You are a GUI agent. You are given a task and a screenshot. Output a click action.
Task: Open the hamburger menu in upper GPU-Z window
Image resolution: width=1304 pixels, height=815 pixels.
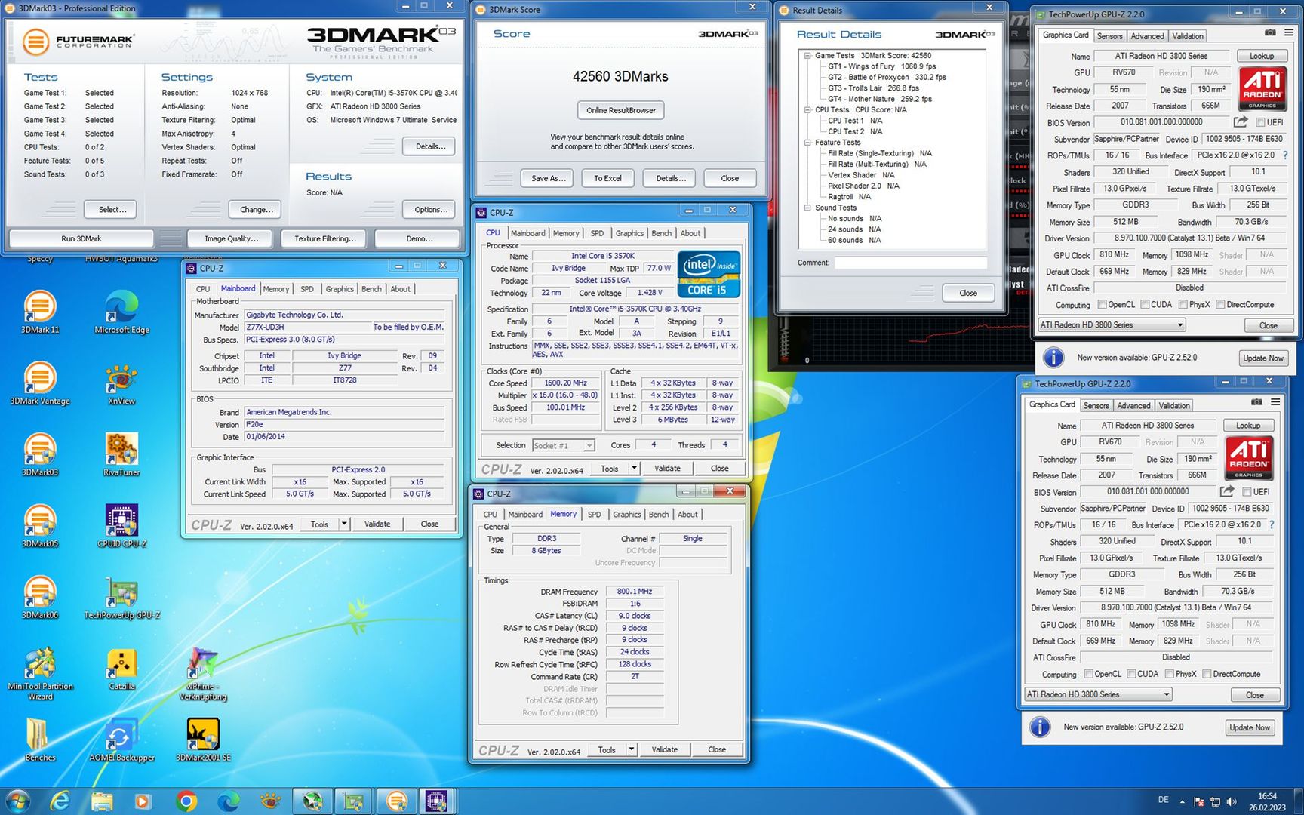(1288, 32)
